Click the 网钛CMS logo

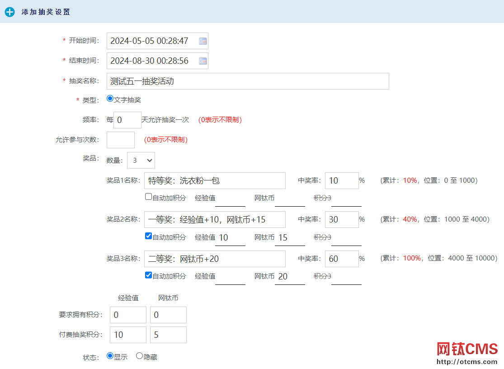click(467, 349)
